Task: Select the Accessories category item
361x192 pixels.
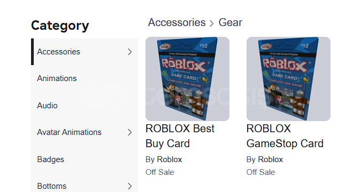Action: pos(85,52)
